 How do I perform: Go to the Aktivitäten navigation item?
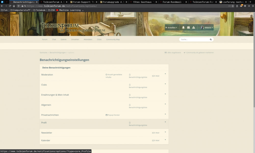(x=88, y=39)
